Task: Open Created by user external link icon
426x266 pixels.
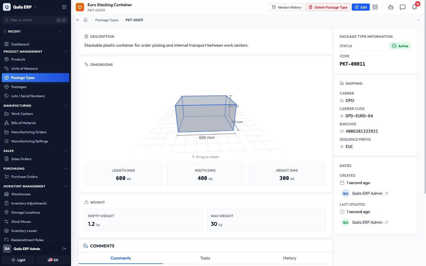Action: point(387,193)
